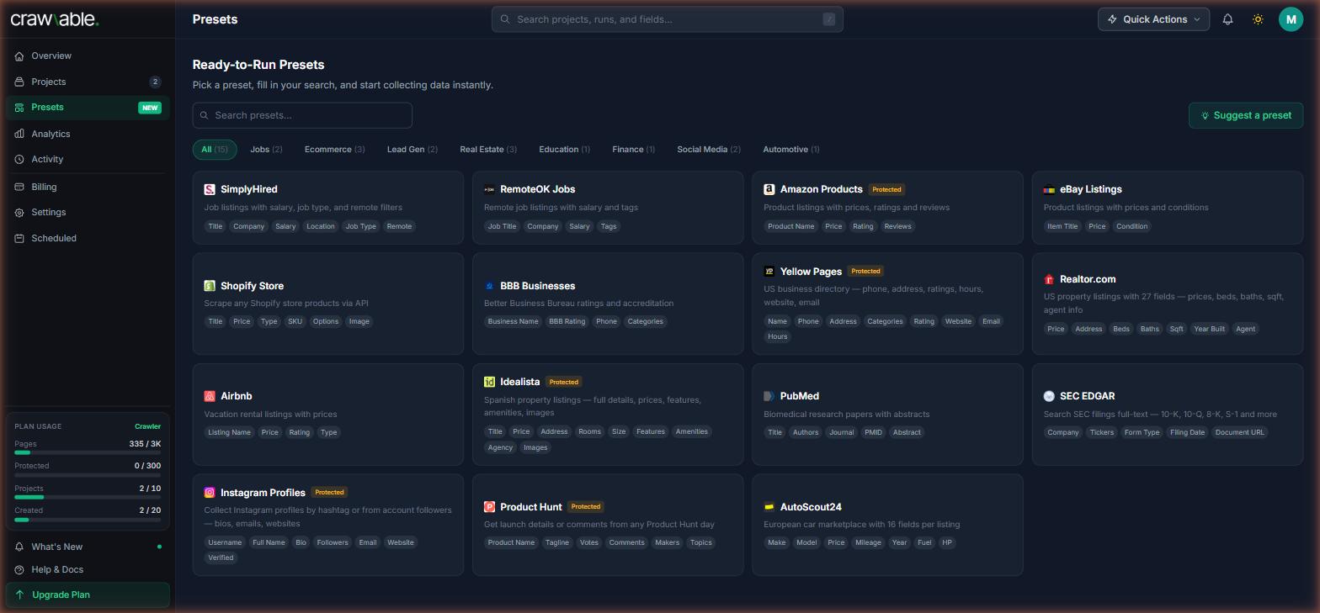This screenshot has width=1320, height=613.
Task: Click the Crawlable logo
Action: coord(55,19)
